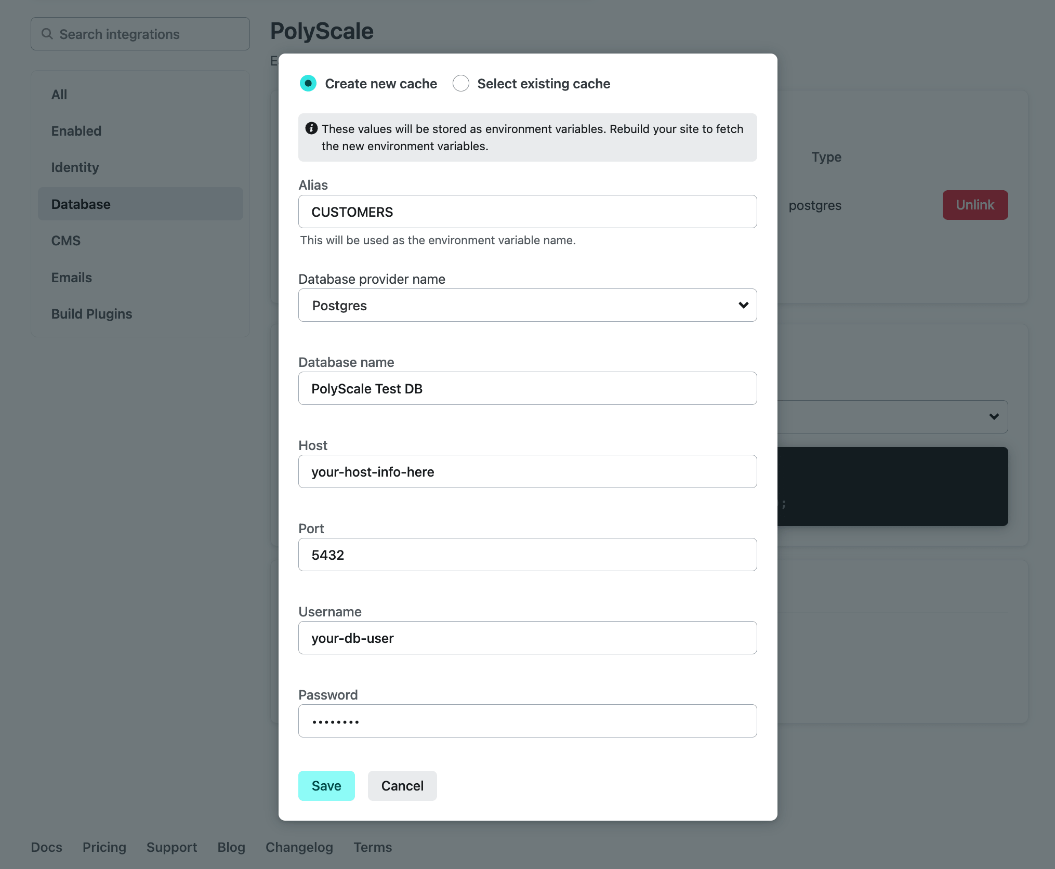
Task: Show the Build Plugins category
Action: [x=91, y=314]
